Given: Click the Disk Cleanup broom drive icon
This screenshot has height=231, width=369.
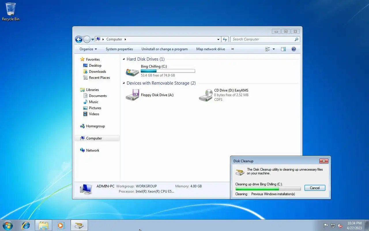Looking at the screenshot, I should point(240,172).
